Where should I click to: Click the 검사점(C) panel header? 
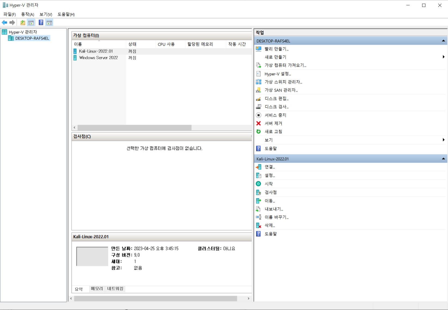[162, 137]
